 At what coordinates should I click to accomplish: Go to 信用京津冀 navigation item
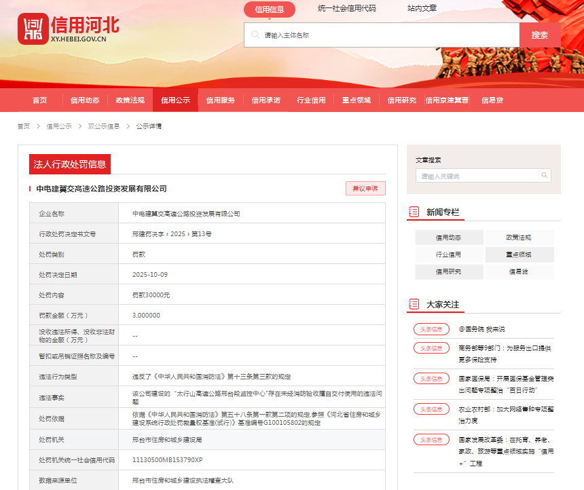[447, 100]
